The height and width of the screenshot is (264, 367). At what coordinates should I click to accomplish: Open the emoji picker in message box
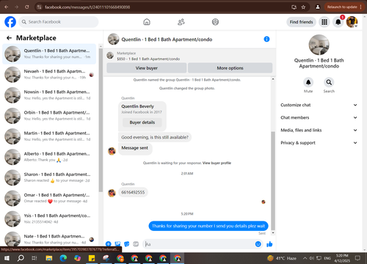tap(258, 244)
